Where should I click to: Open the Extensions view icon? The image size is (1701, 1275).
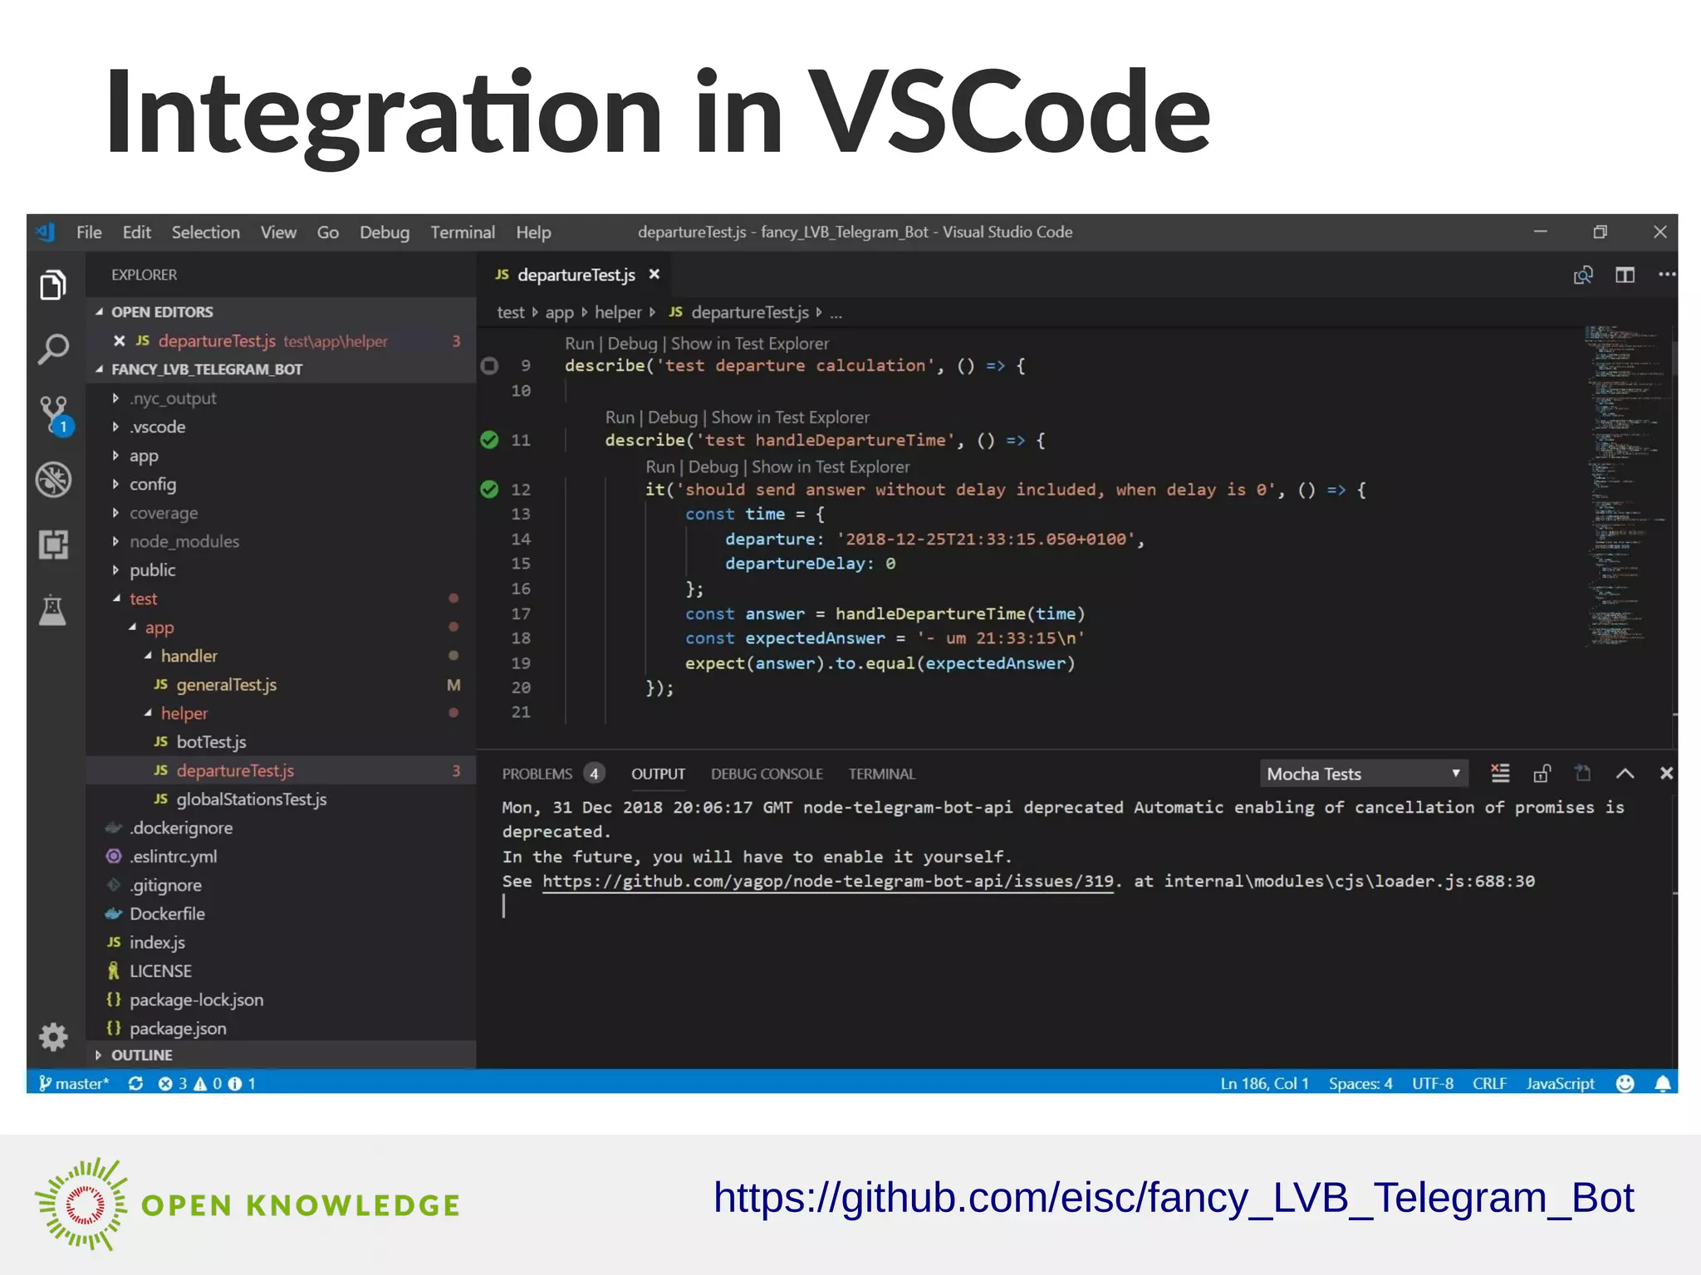pyautogui.click(x=53, y=545)
